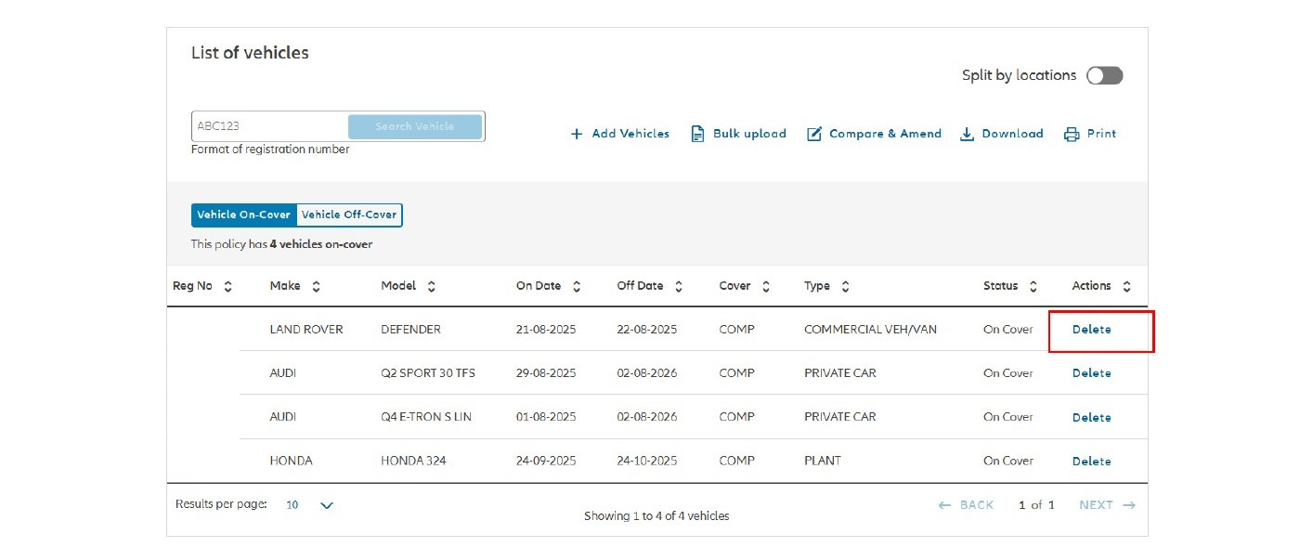Select on date 21-08-2025
Screen dimensions: 1313x547
546,330
